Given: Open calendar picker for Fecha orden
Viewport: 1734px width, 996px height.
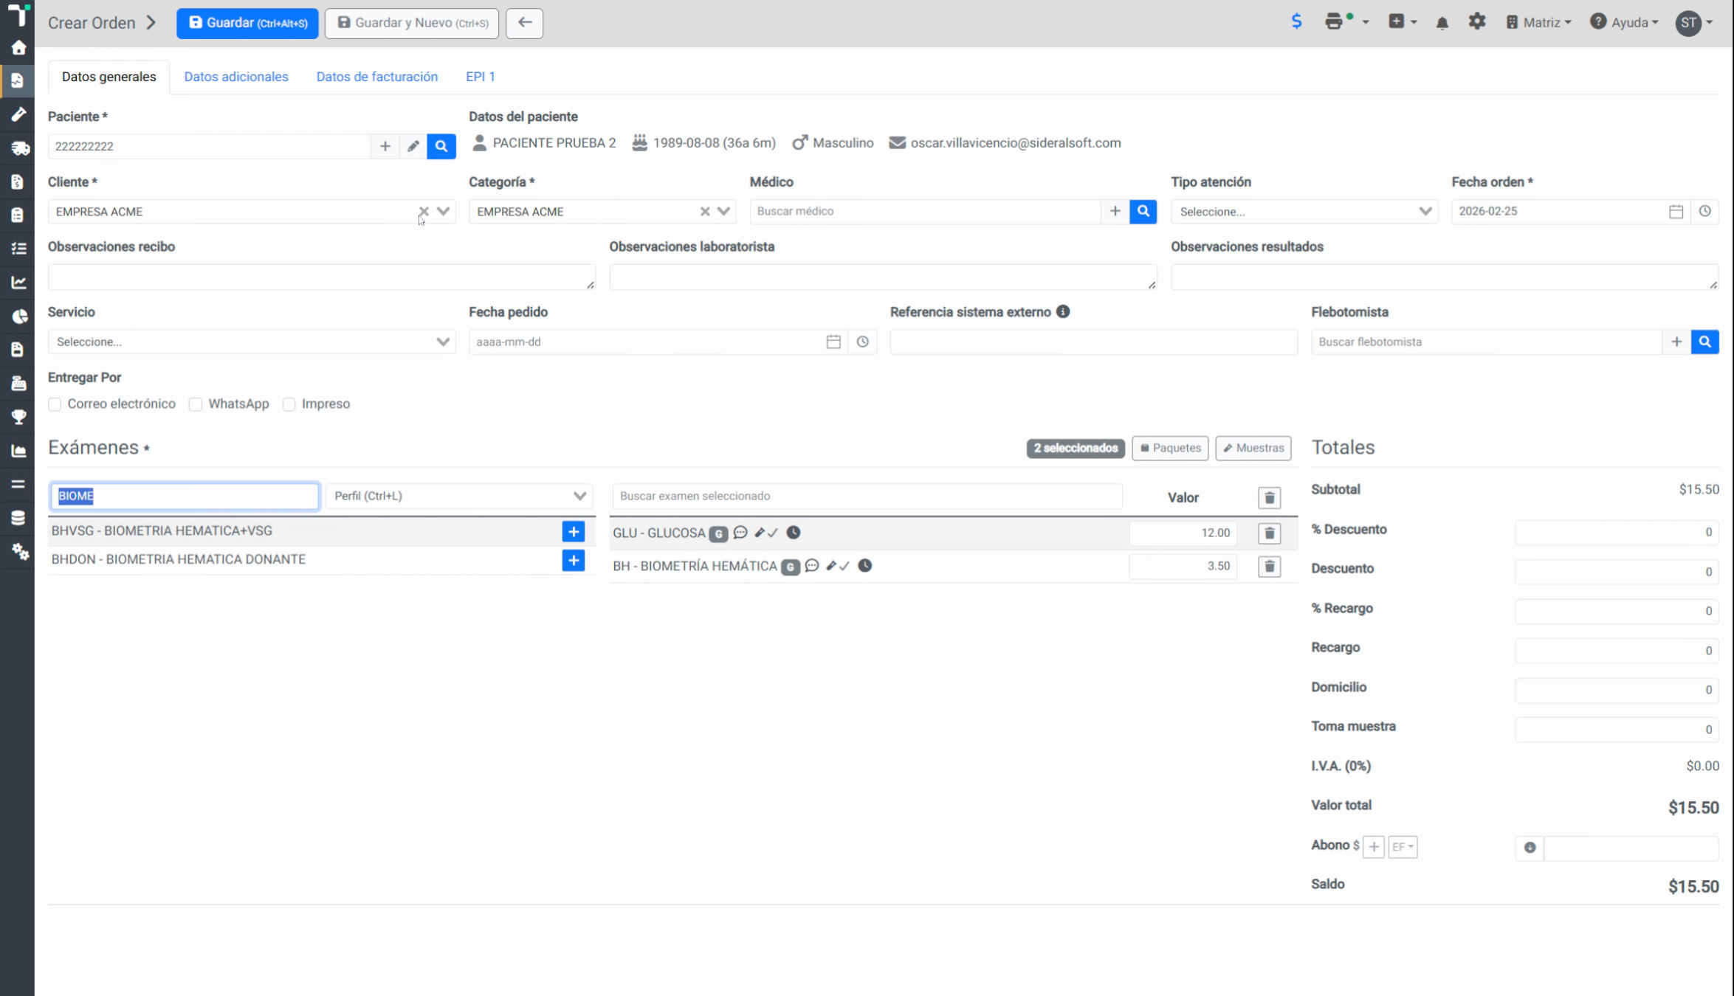Looking at the screenshot, I should [x=1676, y=211].
